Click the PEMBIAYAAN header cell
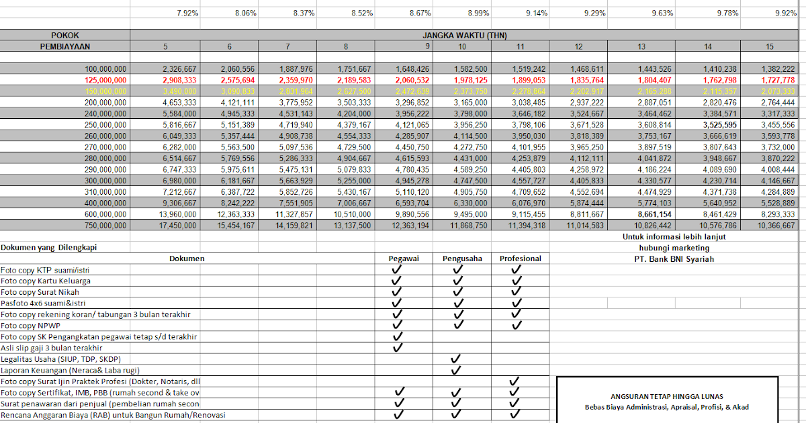The image size is (806, 423). [64, 46]
